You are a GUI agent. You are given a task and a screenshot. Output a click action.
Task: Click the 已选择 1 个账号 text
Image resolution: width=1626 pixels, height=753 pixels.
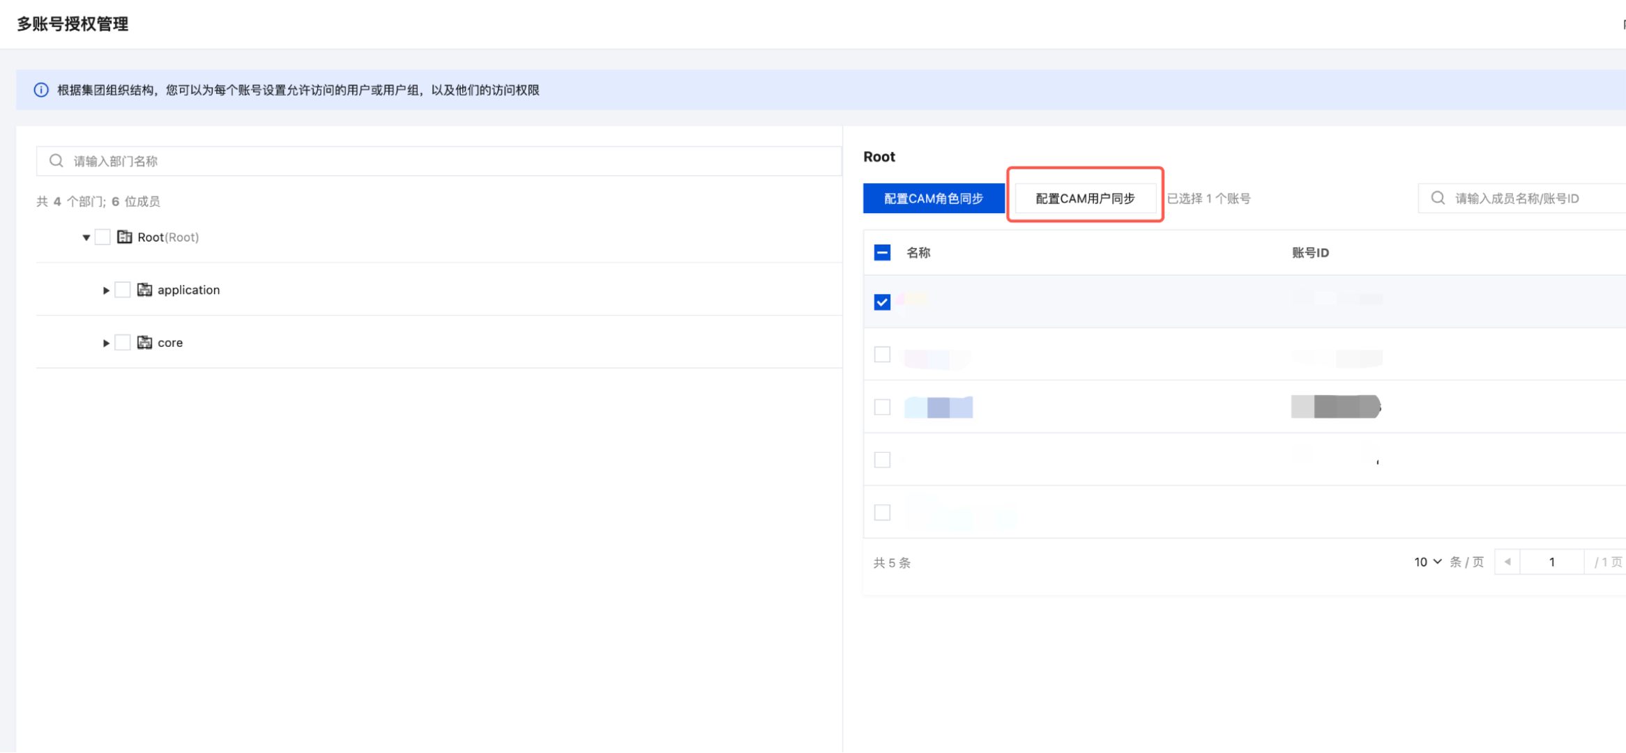point(1208,199)
